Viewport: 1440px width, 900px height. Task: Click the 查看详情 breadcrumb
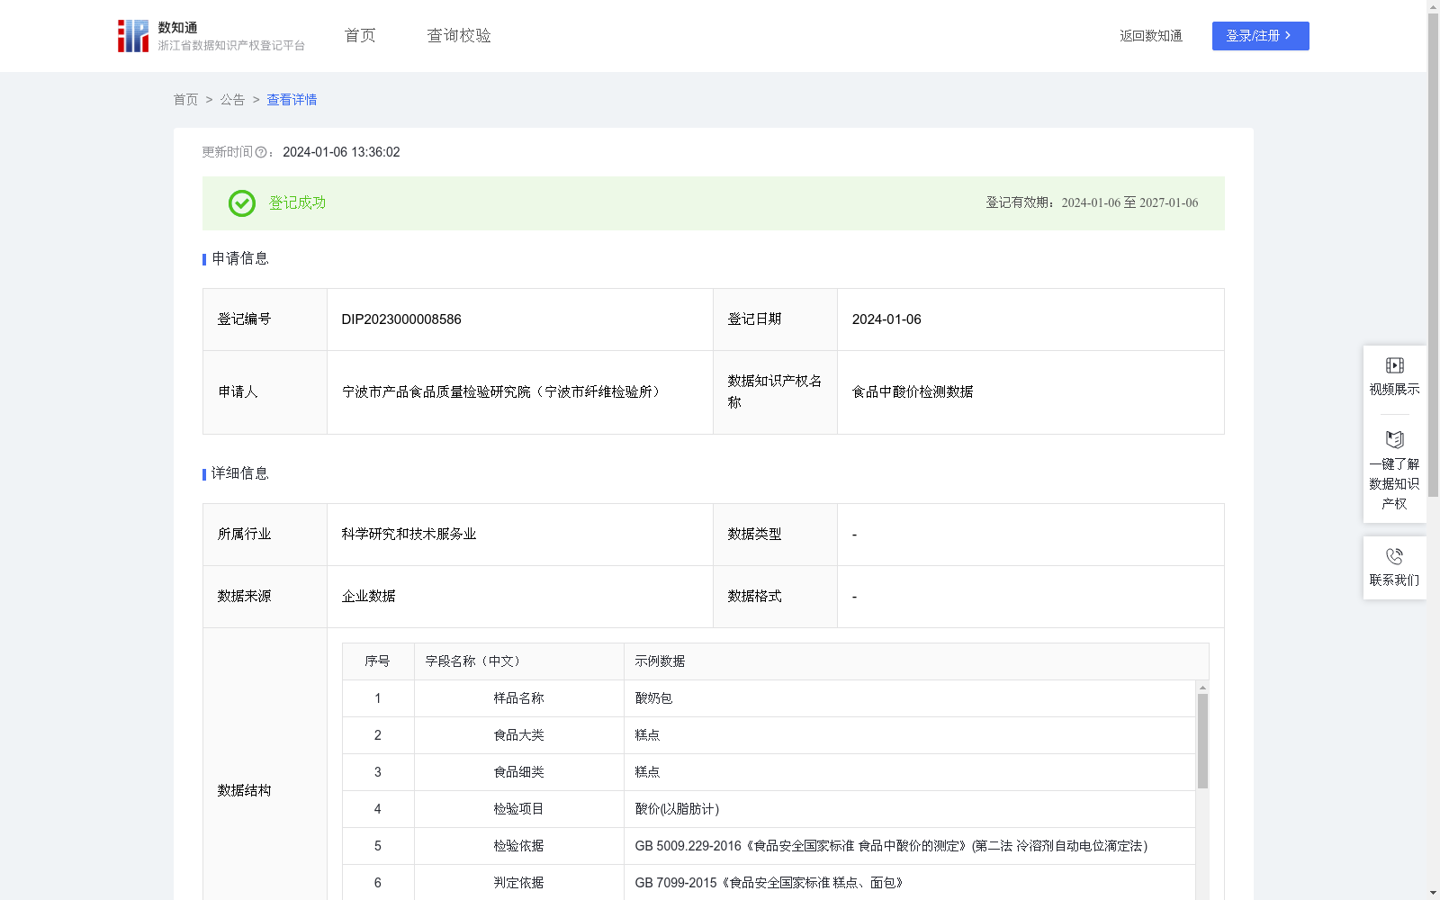click(292, 100)
